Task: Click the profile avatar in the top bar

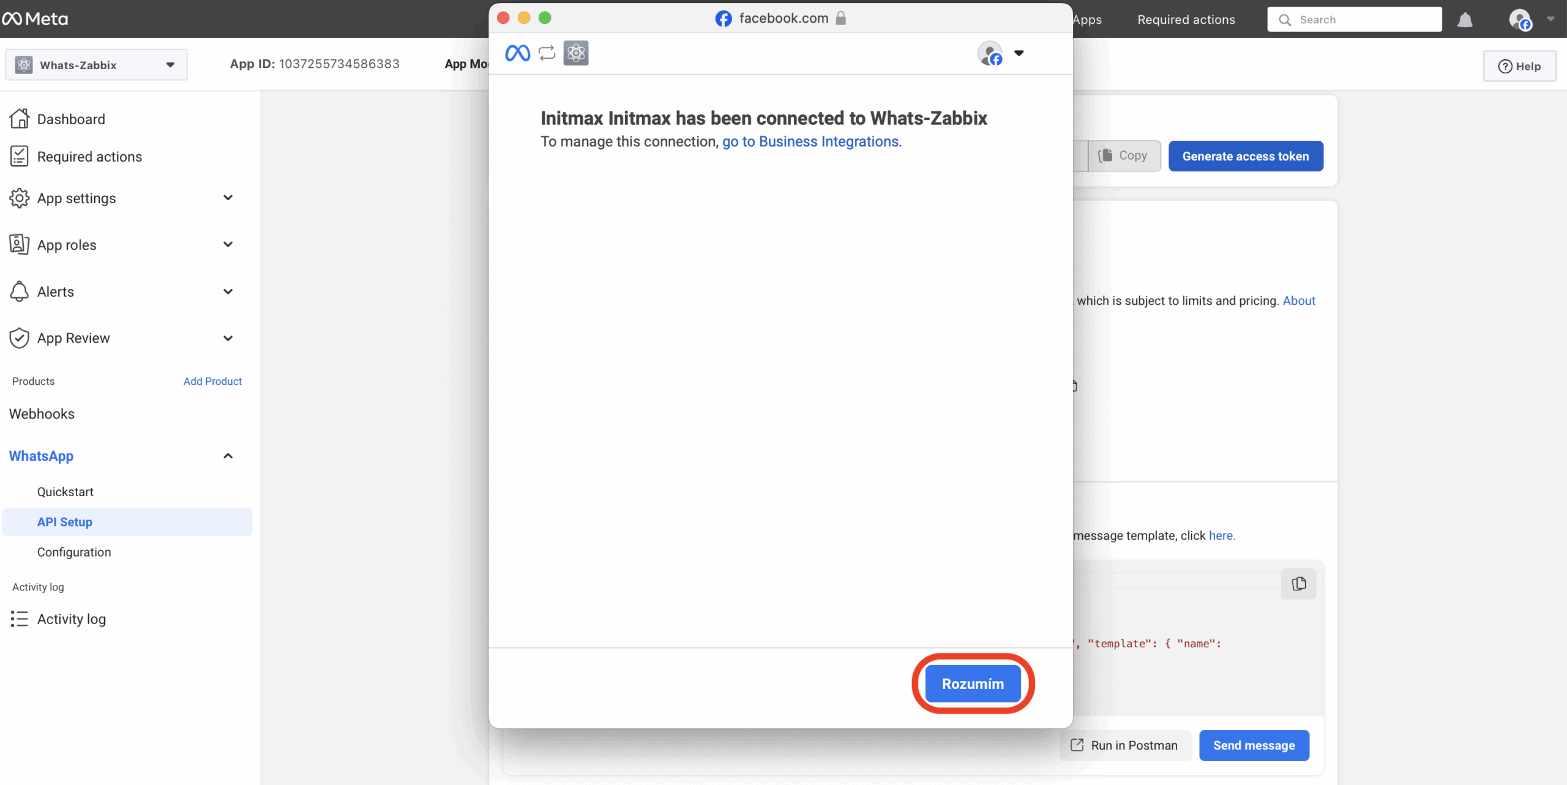Action: (1520, 20)
